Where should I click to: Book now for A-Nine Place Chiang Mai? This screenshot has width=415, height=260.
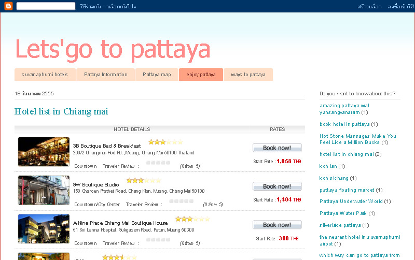click(x=277, y=225)
